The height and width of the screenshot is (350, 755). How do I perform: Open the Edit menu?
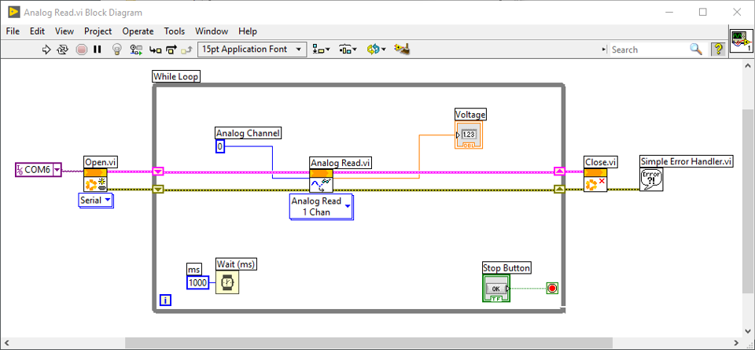(x=37, y=31)
